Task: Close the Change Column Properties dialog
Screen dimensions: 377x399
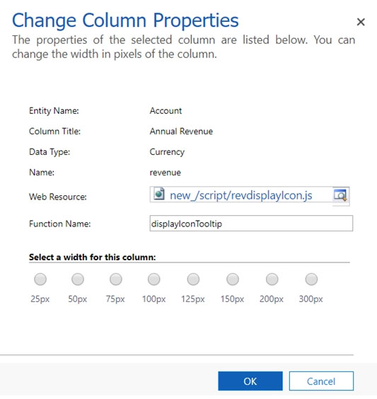Action: (x=361, y=22)
